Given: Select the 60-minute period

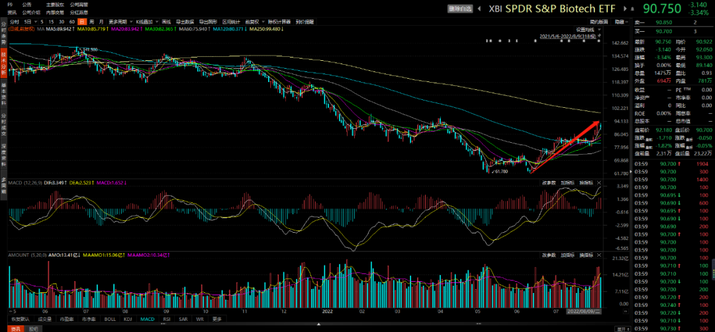Looking at the screenshot, I should (x=72, y=21).
